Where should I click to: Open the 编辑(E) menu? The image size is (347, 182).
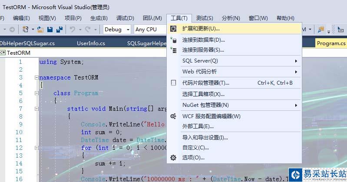[x=21, y=18]
